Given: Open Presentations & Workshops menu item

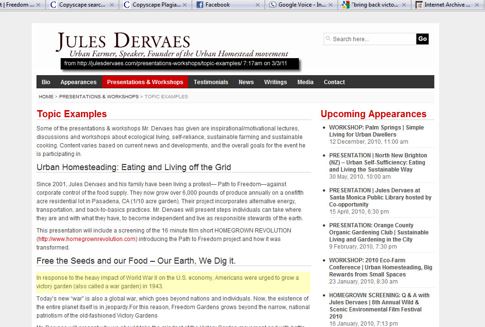Looking at the screenshot, I should pyautogui.click(x=145, y=82).
